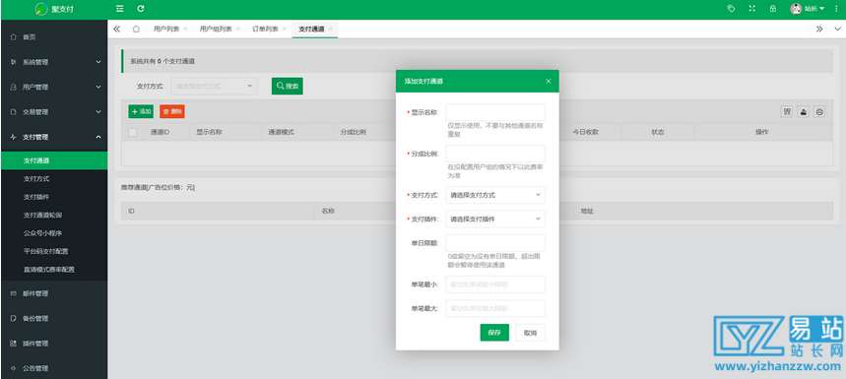Click the lock screen icon
This screenshot has width=846, height=379.
[773, 9]
